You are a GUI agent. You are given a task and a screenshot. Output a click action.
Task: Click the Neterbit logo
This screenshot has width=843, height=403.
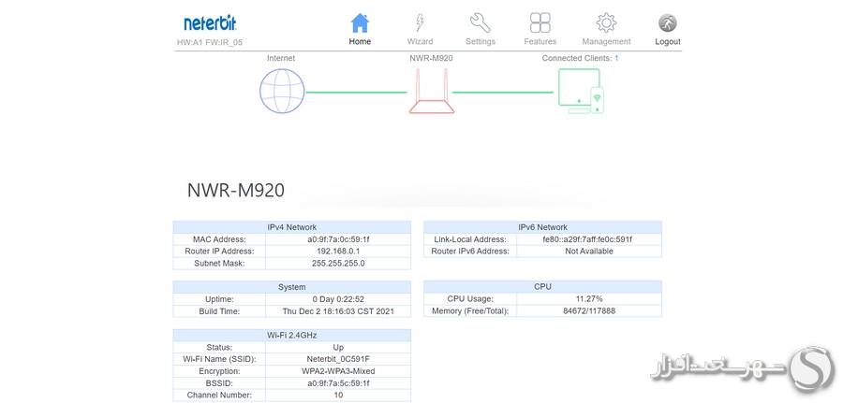click(210, 23)
